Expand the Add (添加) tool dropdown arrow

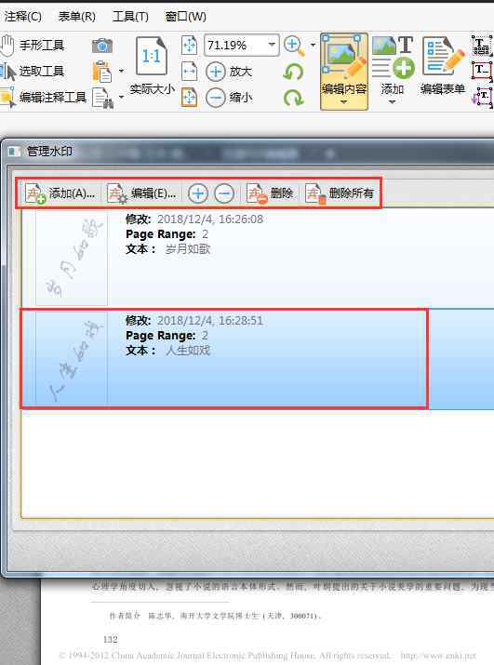point(393,102)
